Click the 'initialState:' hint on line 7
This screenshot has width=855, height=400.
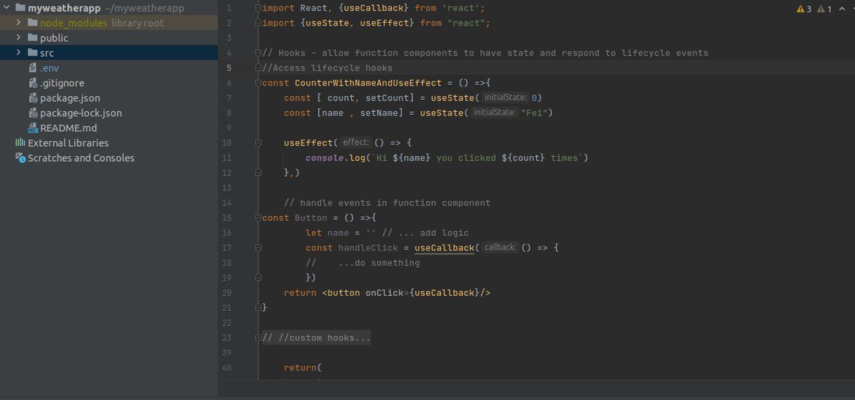pos(505,98)
